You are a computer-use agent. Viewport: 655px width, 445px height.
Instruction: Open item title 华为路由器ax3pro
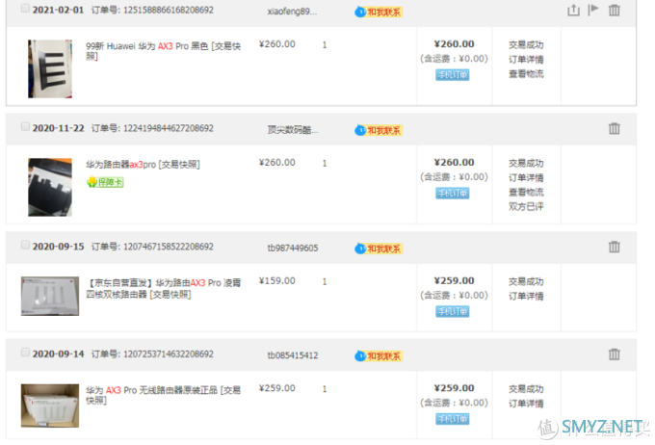coord(143,165)
